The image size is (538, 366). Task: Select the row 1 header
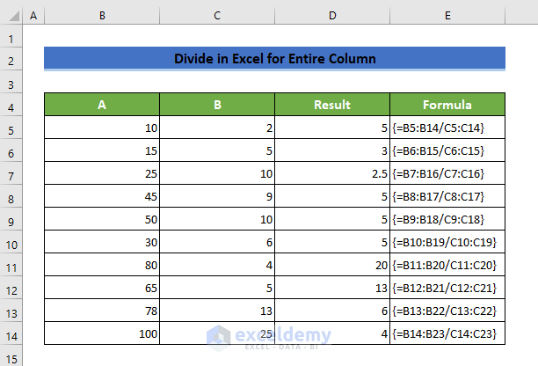coord(11,39)
